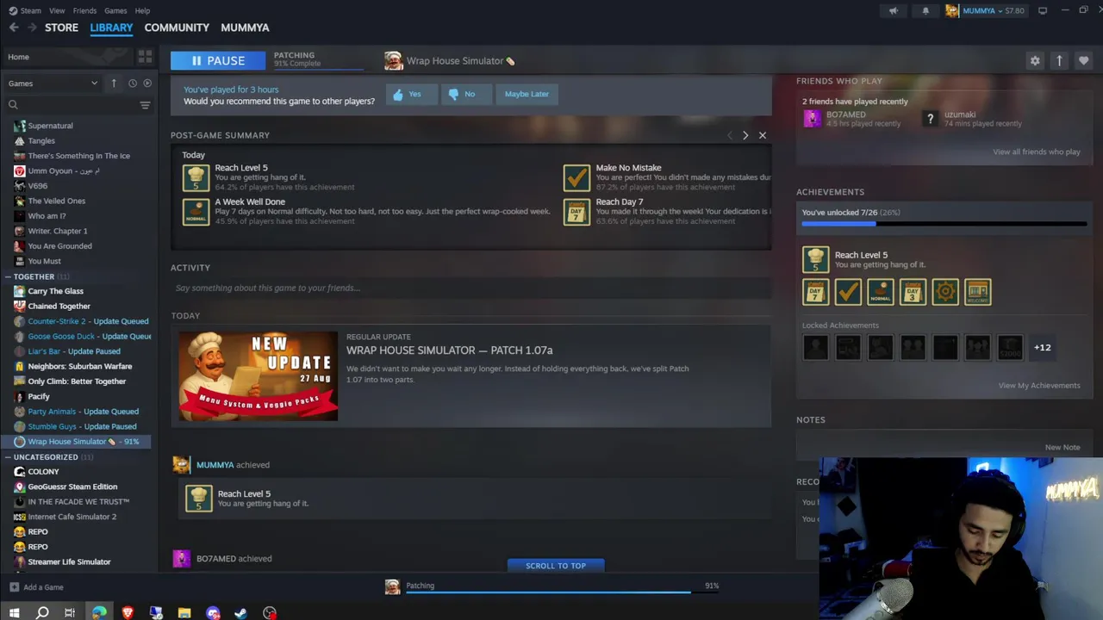Click the sort ascending arrow in library sidebar

click(114, 84)
